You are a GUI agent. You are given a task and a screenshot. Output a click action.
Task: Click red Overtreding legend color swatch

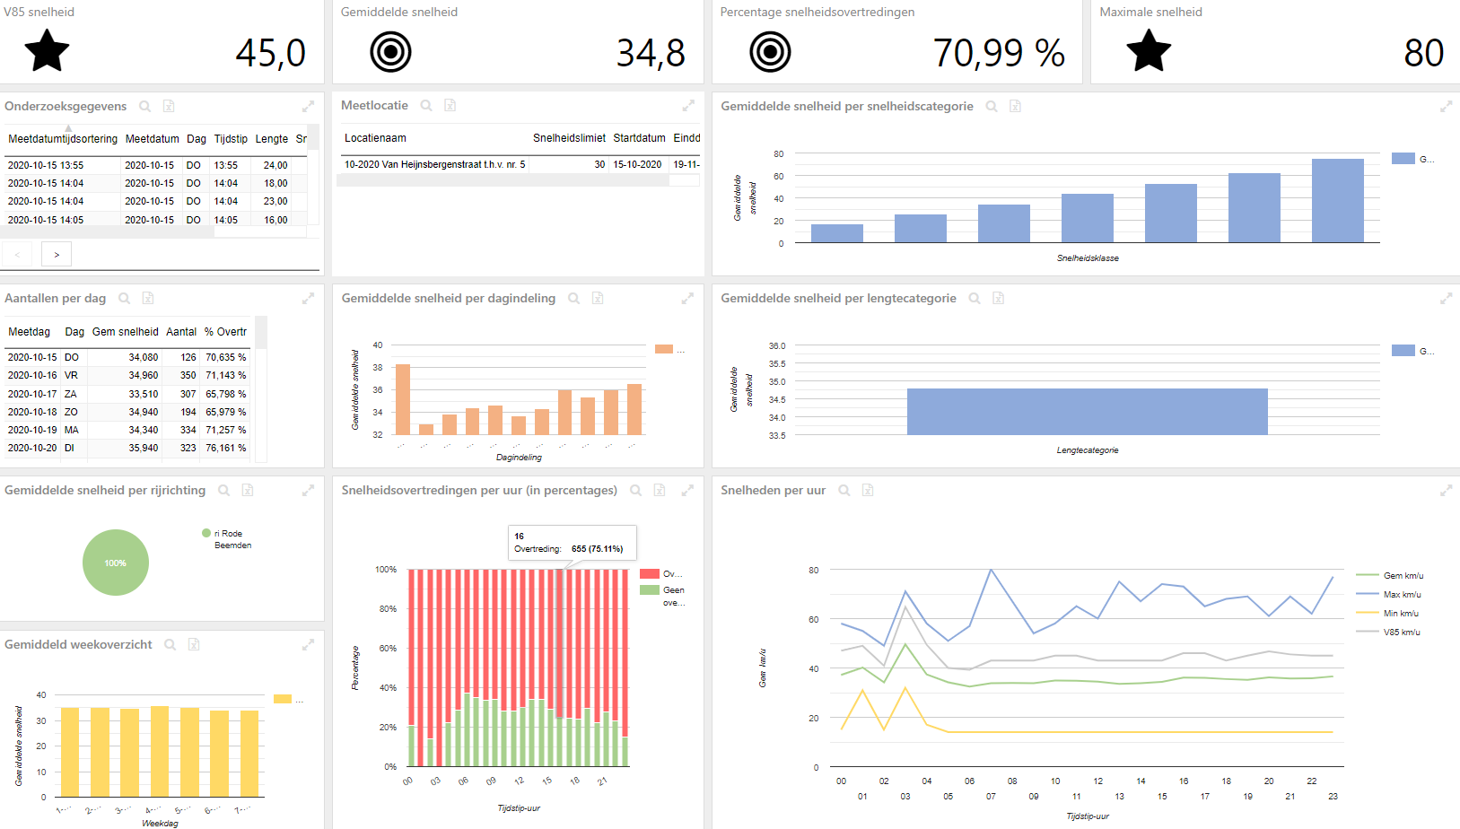[650, 573]
